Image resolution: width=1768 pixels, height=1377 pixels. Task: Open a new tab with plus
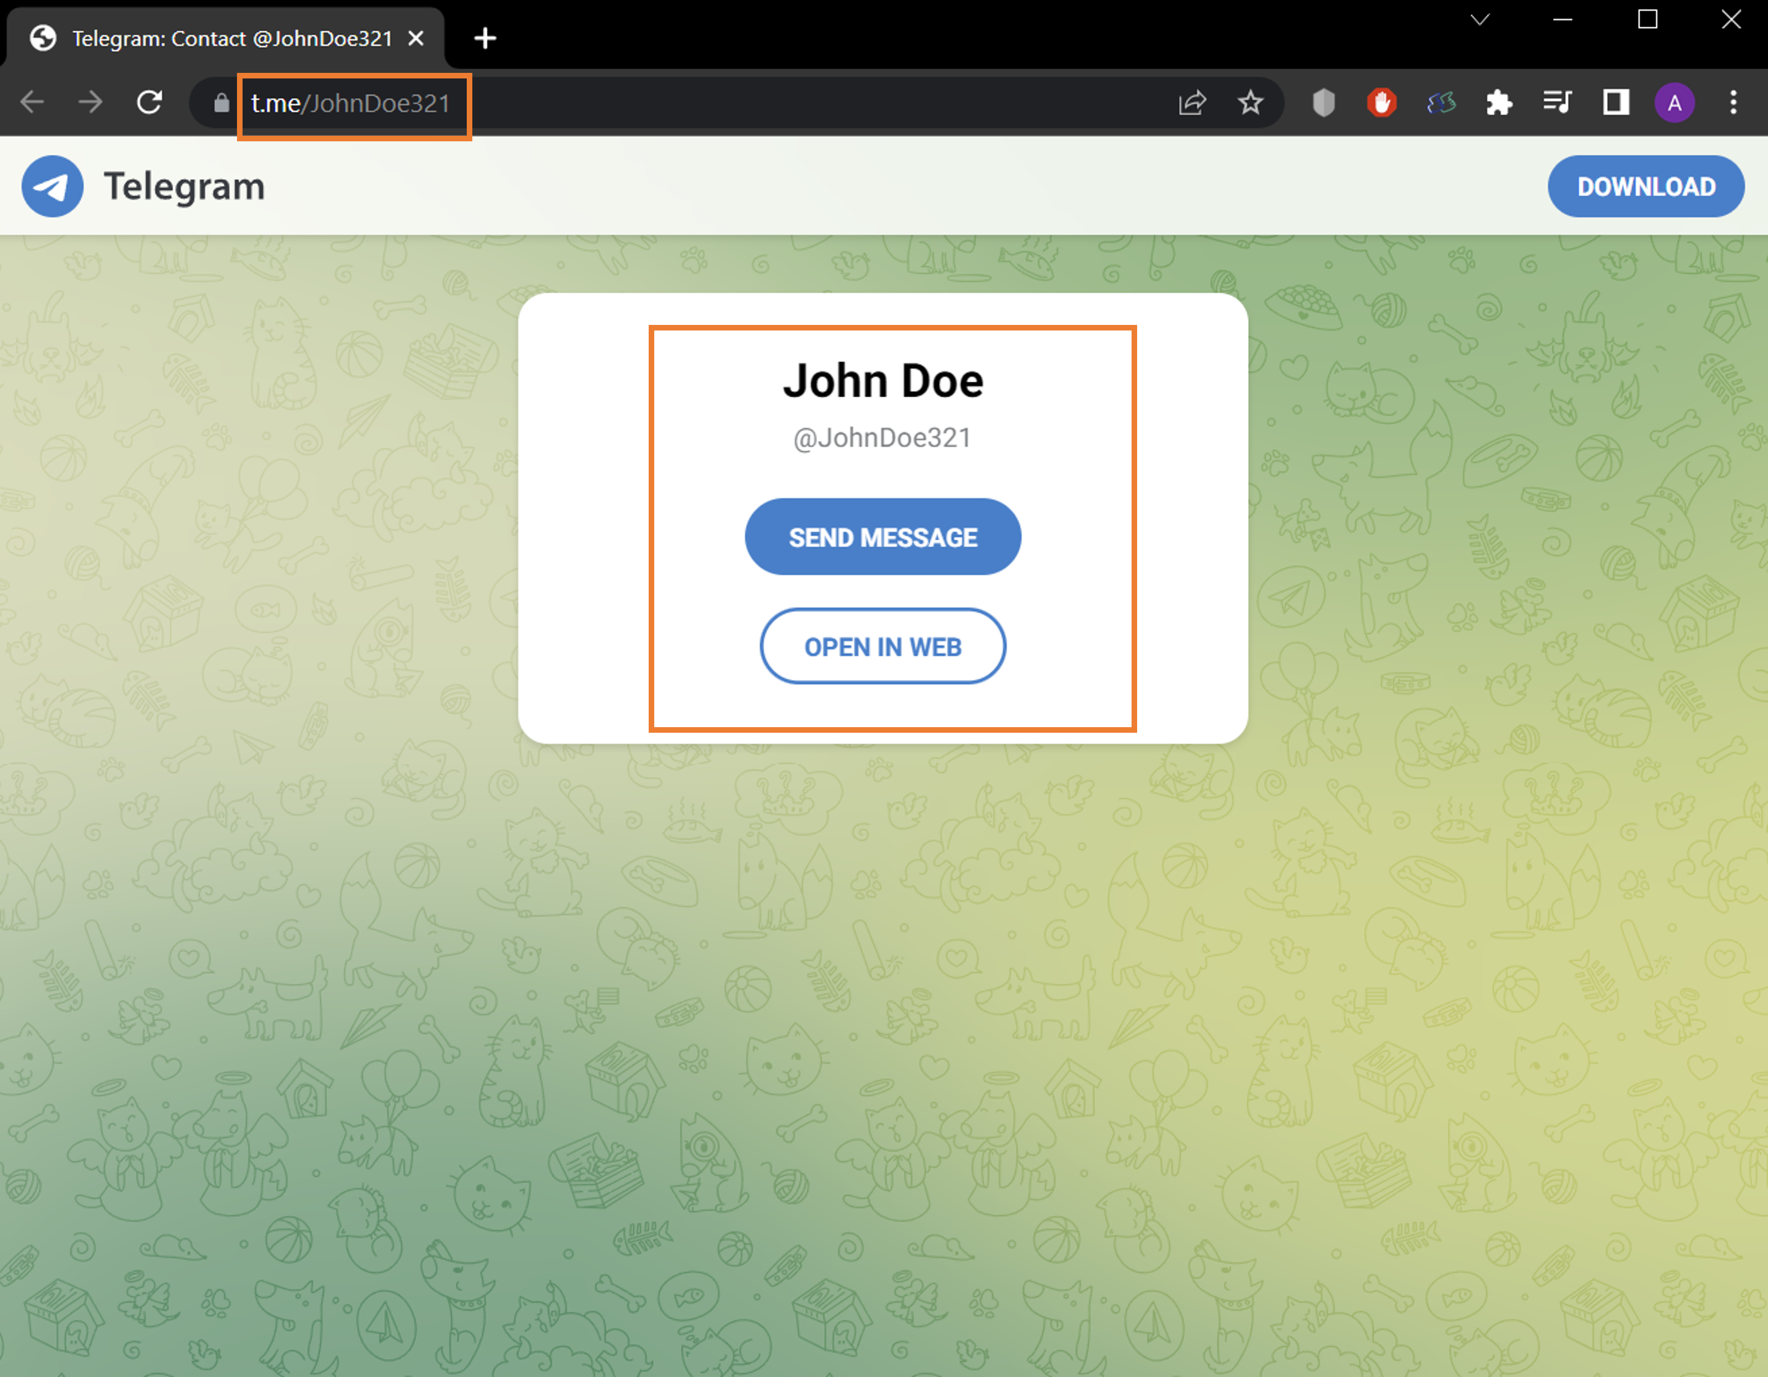485,38
